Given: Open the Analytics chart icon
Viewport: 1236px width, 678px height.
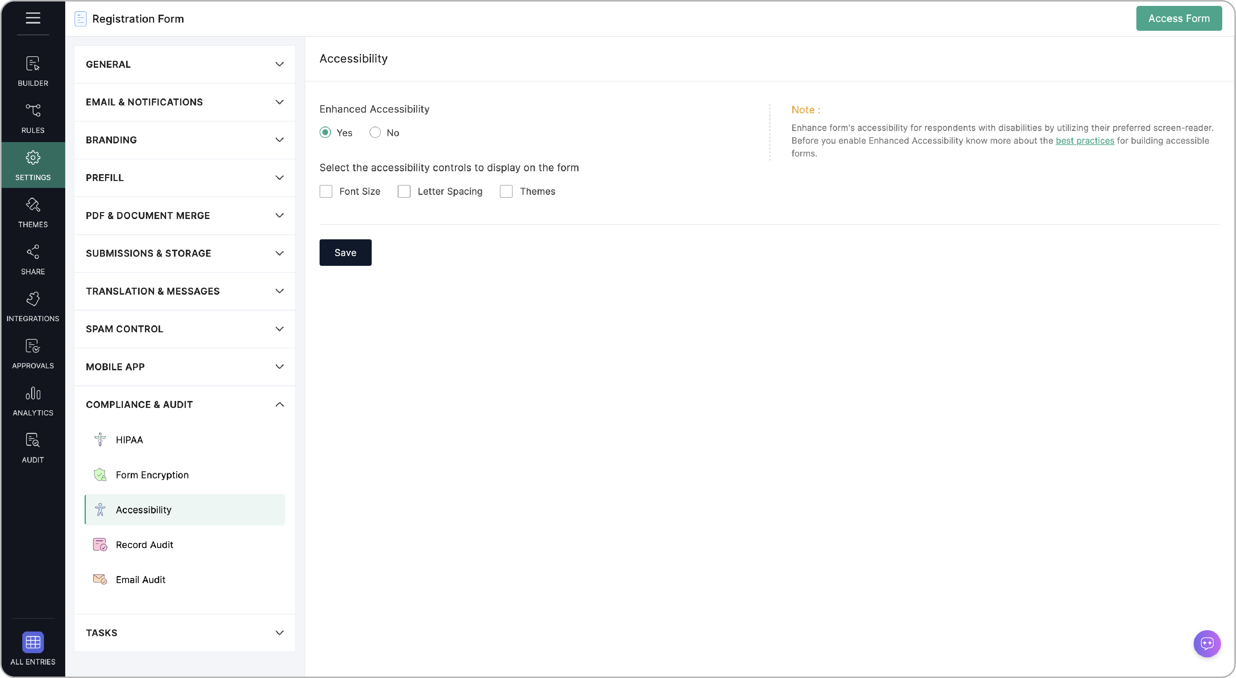Looking at the screenshot, I should click(x=33, y=393).
